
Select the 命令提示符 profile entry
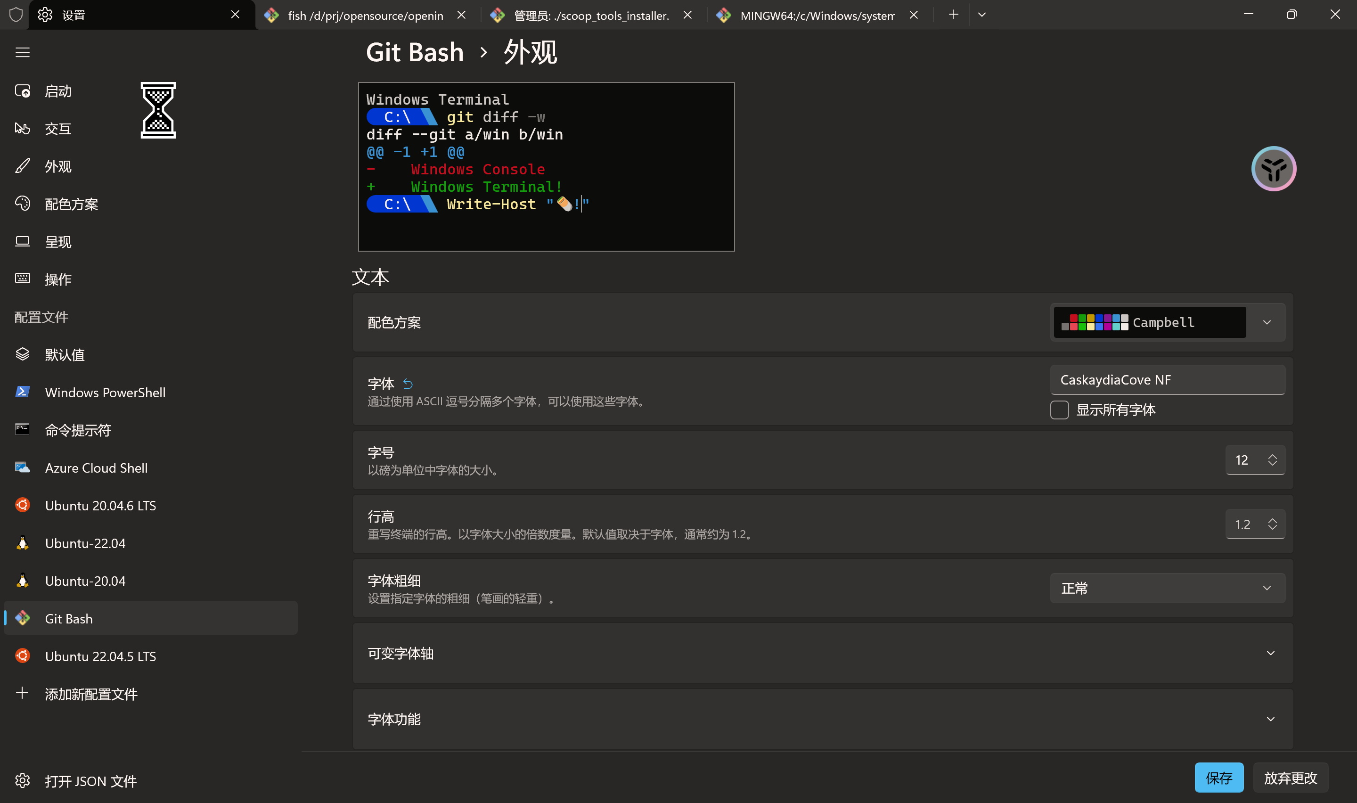coord(151,430)
